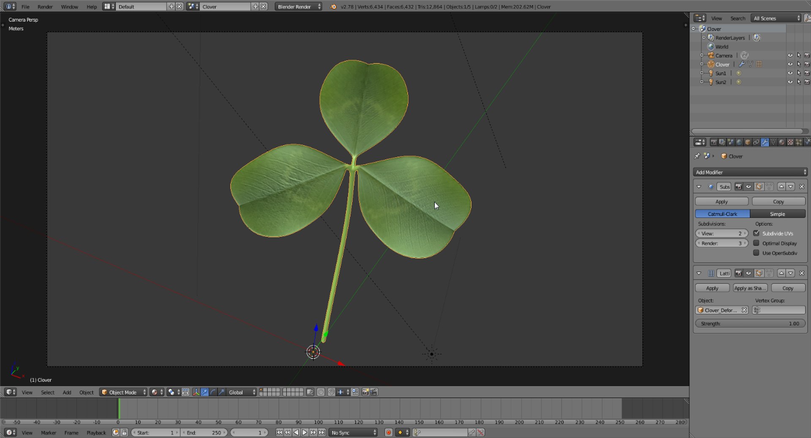Click the Render subdivisions value field
This screenshot has width=811, height=438.
pyautogui.click(x=722, y=243)
